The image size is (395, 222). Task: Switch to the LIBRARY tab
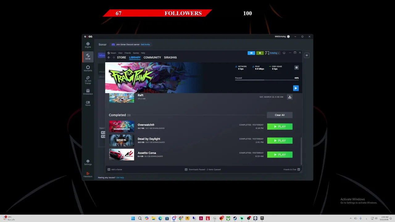[x=135, y=57]
